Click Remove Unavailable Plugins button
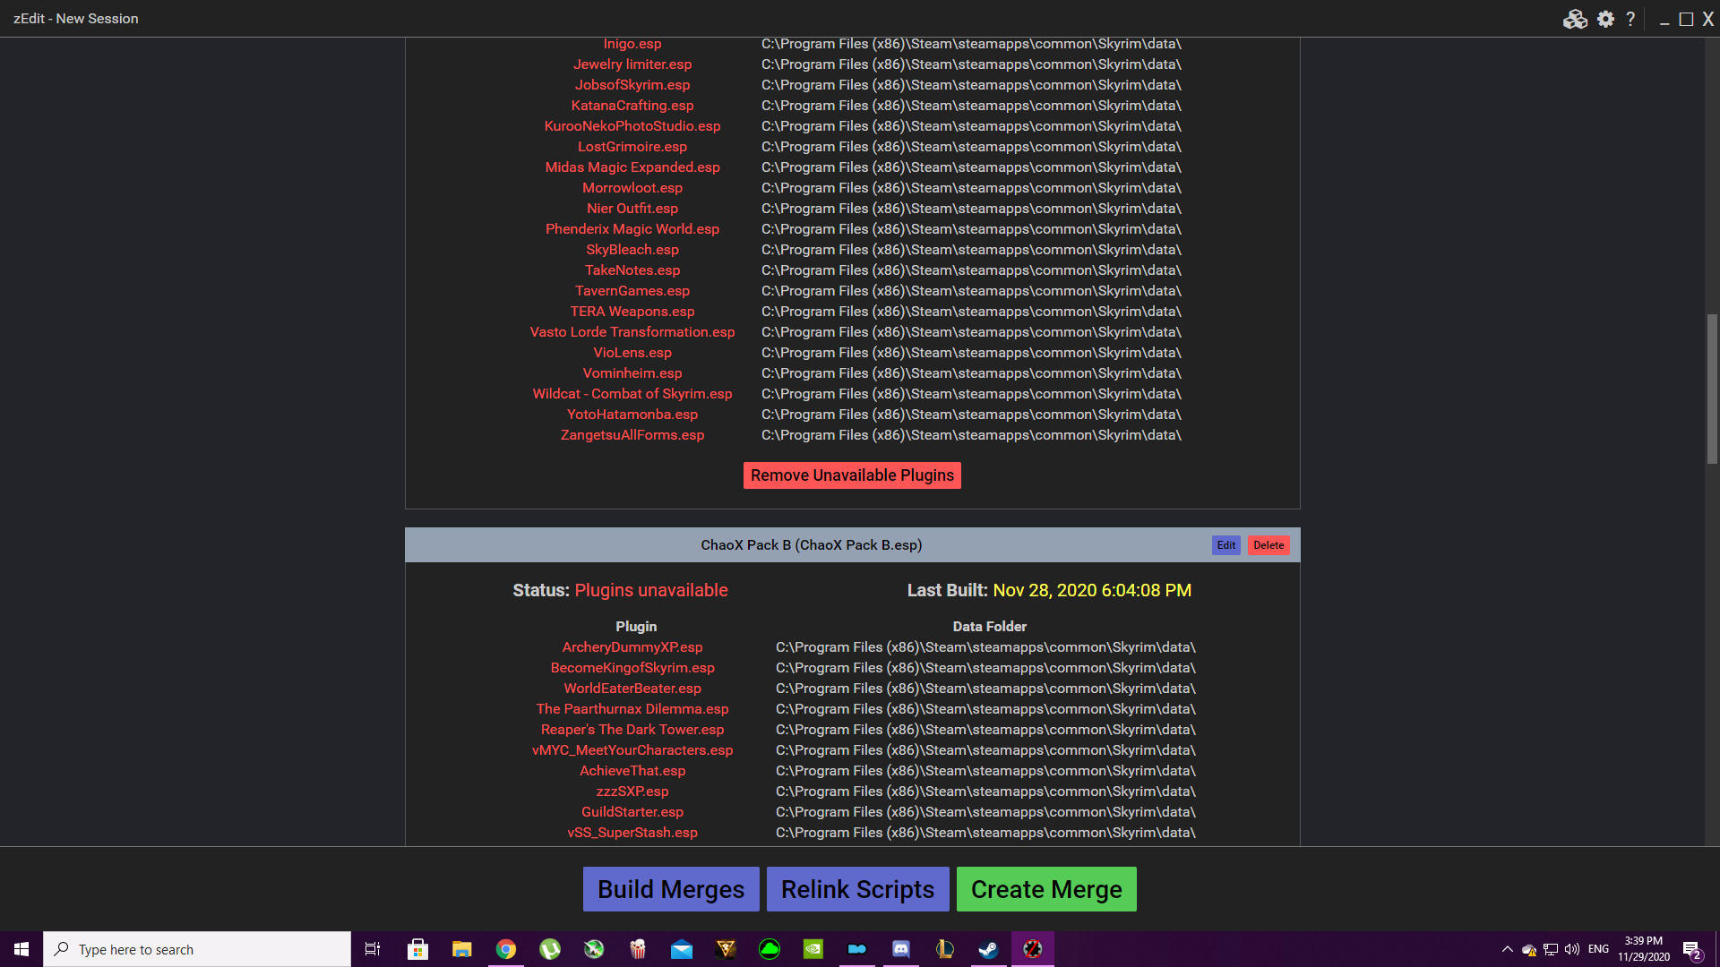 pos(852,475)
